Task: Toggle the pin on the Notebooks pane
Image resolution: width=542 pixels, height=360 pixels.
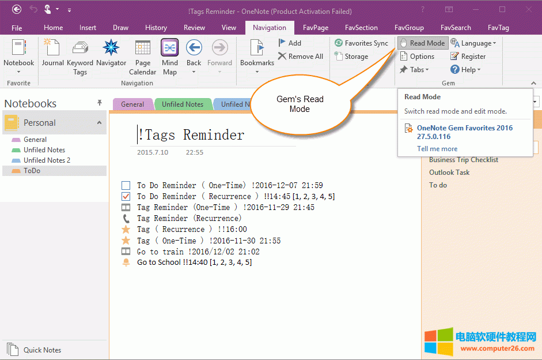Action: point(100,103)
